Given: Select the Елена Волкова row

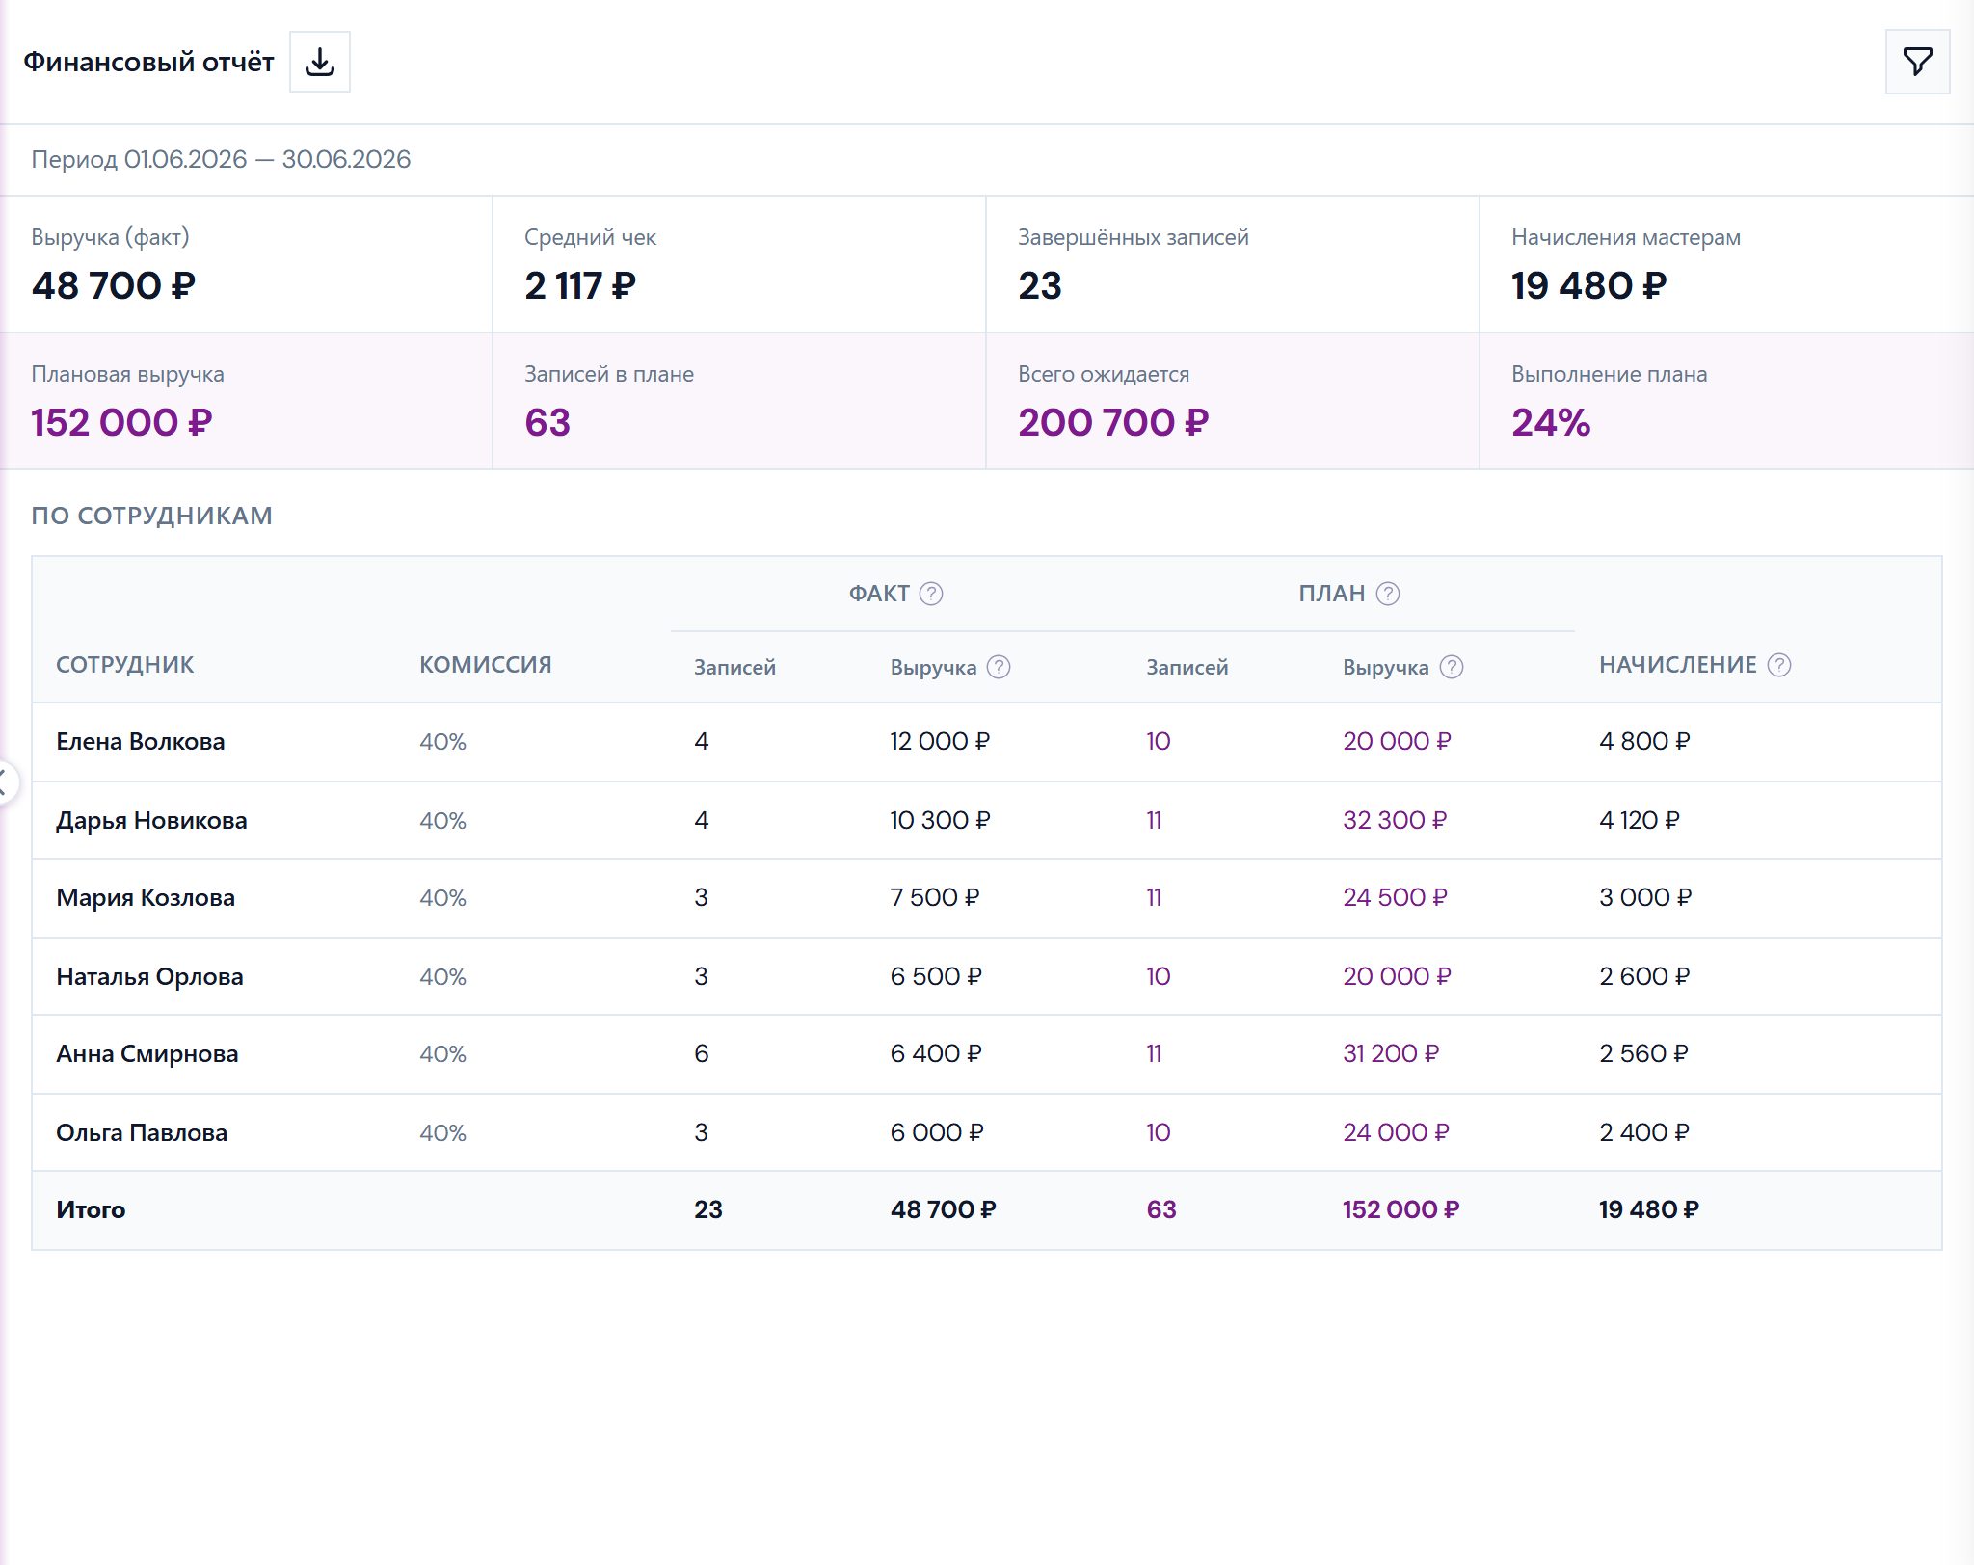Looking at the screenshot, I should (986, 742).
